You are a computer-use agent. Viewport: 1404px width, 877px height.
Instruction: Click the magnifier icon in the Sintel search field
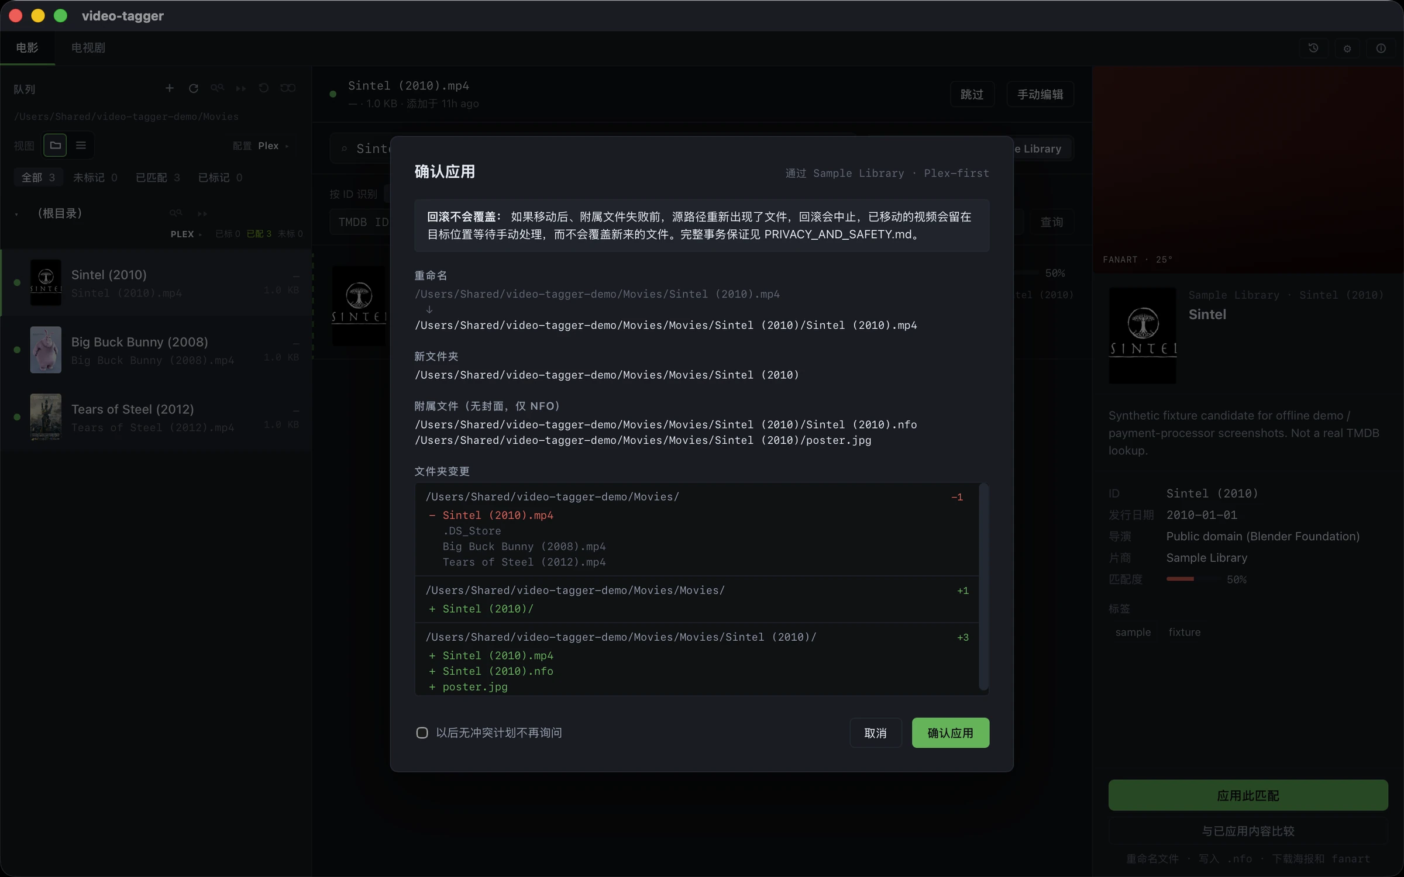(345, 149)
